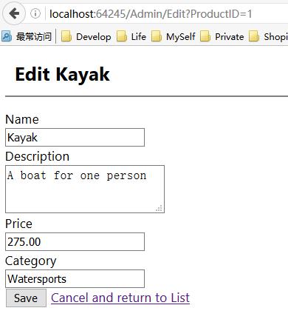Click the Description field label
Screen dimensions: 288x325
37,156
